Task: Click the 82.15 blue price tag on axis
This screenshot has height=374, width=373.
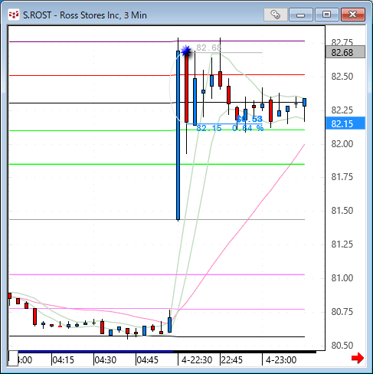Action: click(345, 123)
